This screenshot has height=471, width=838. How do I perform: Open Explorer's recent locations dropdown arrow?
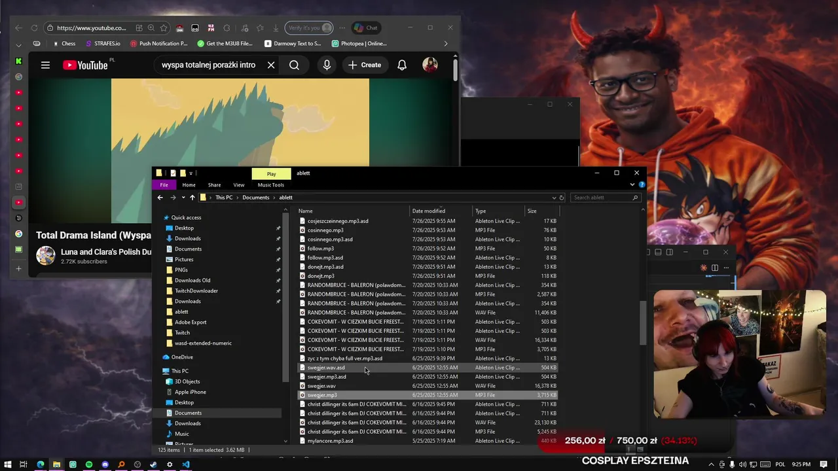point(183,198)
